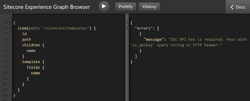Fold the item block at line 2

tap(10, 28)
